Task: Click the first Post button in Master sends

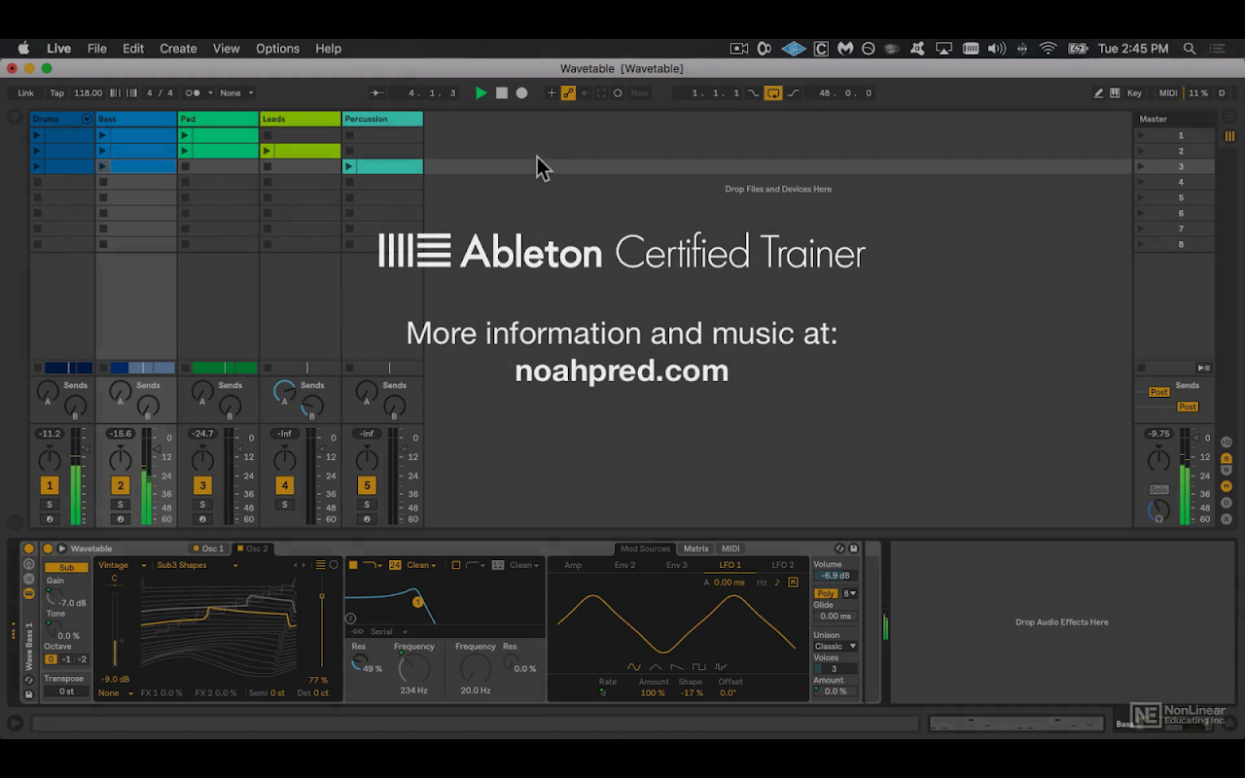Action: click(x=1159, y=392)
